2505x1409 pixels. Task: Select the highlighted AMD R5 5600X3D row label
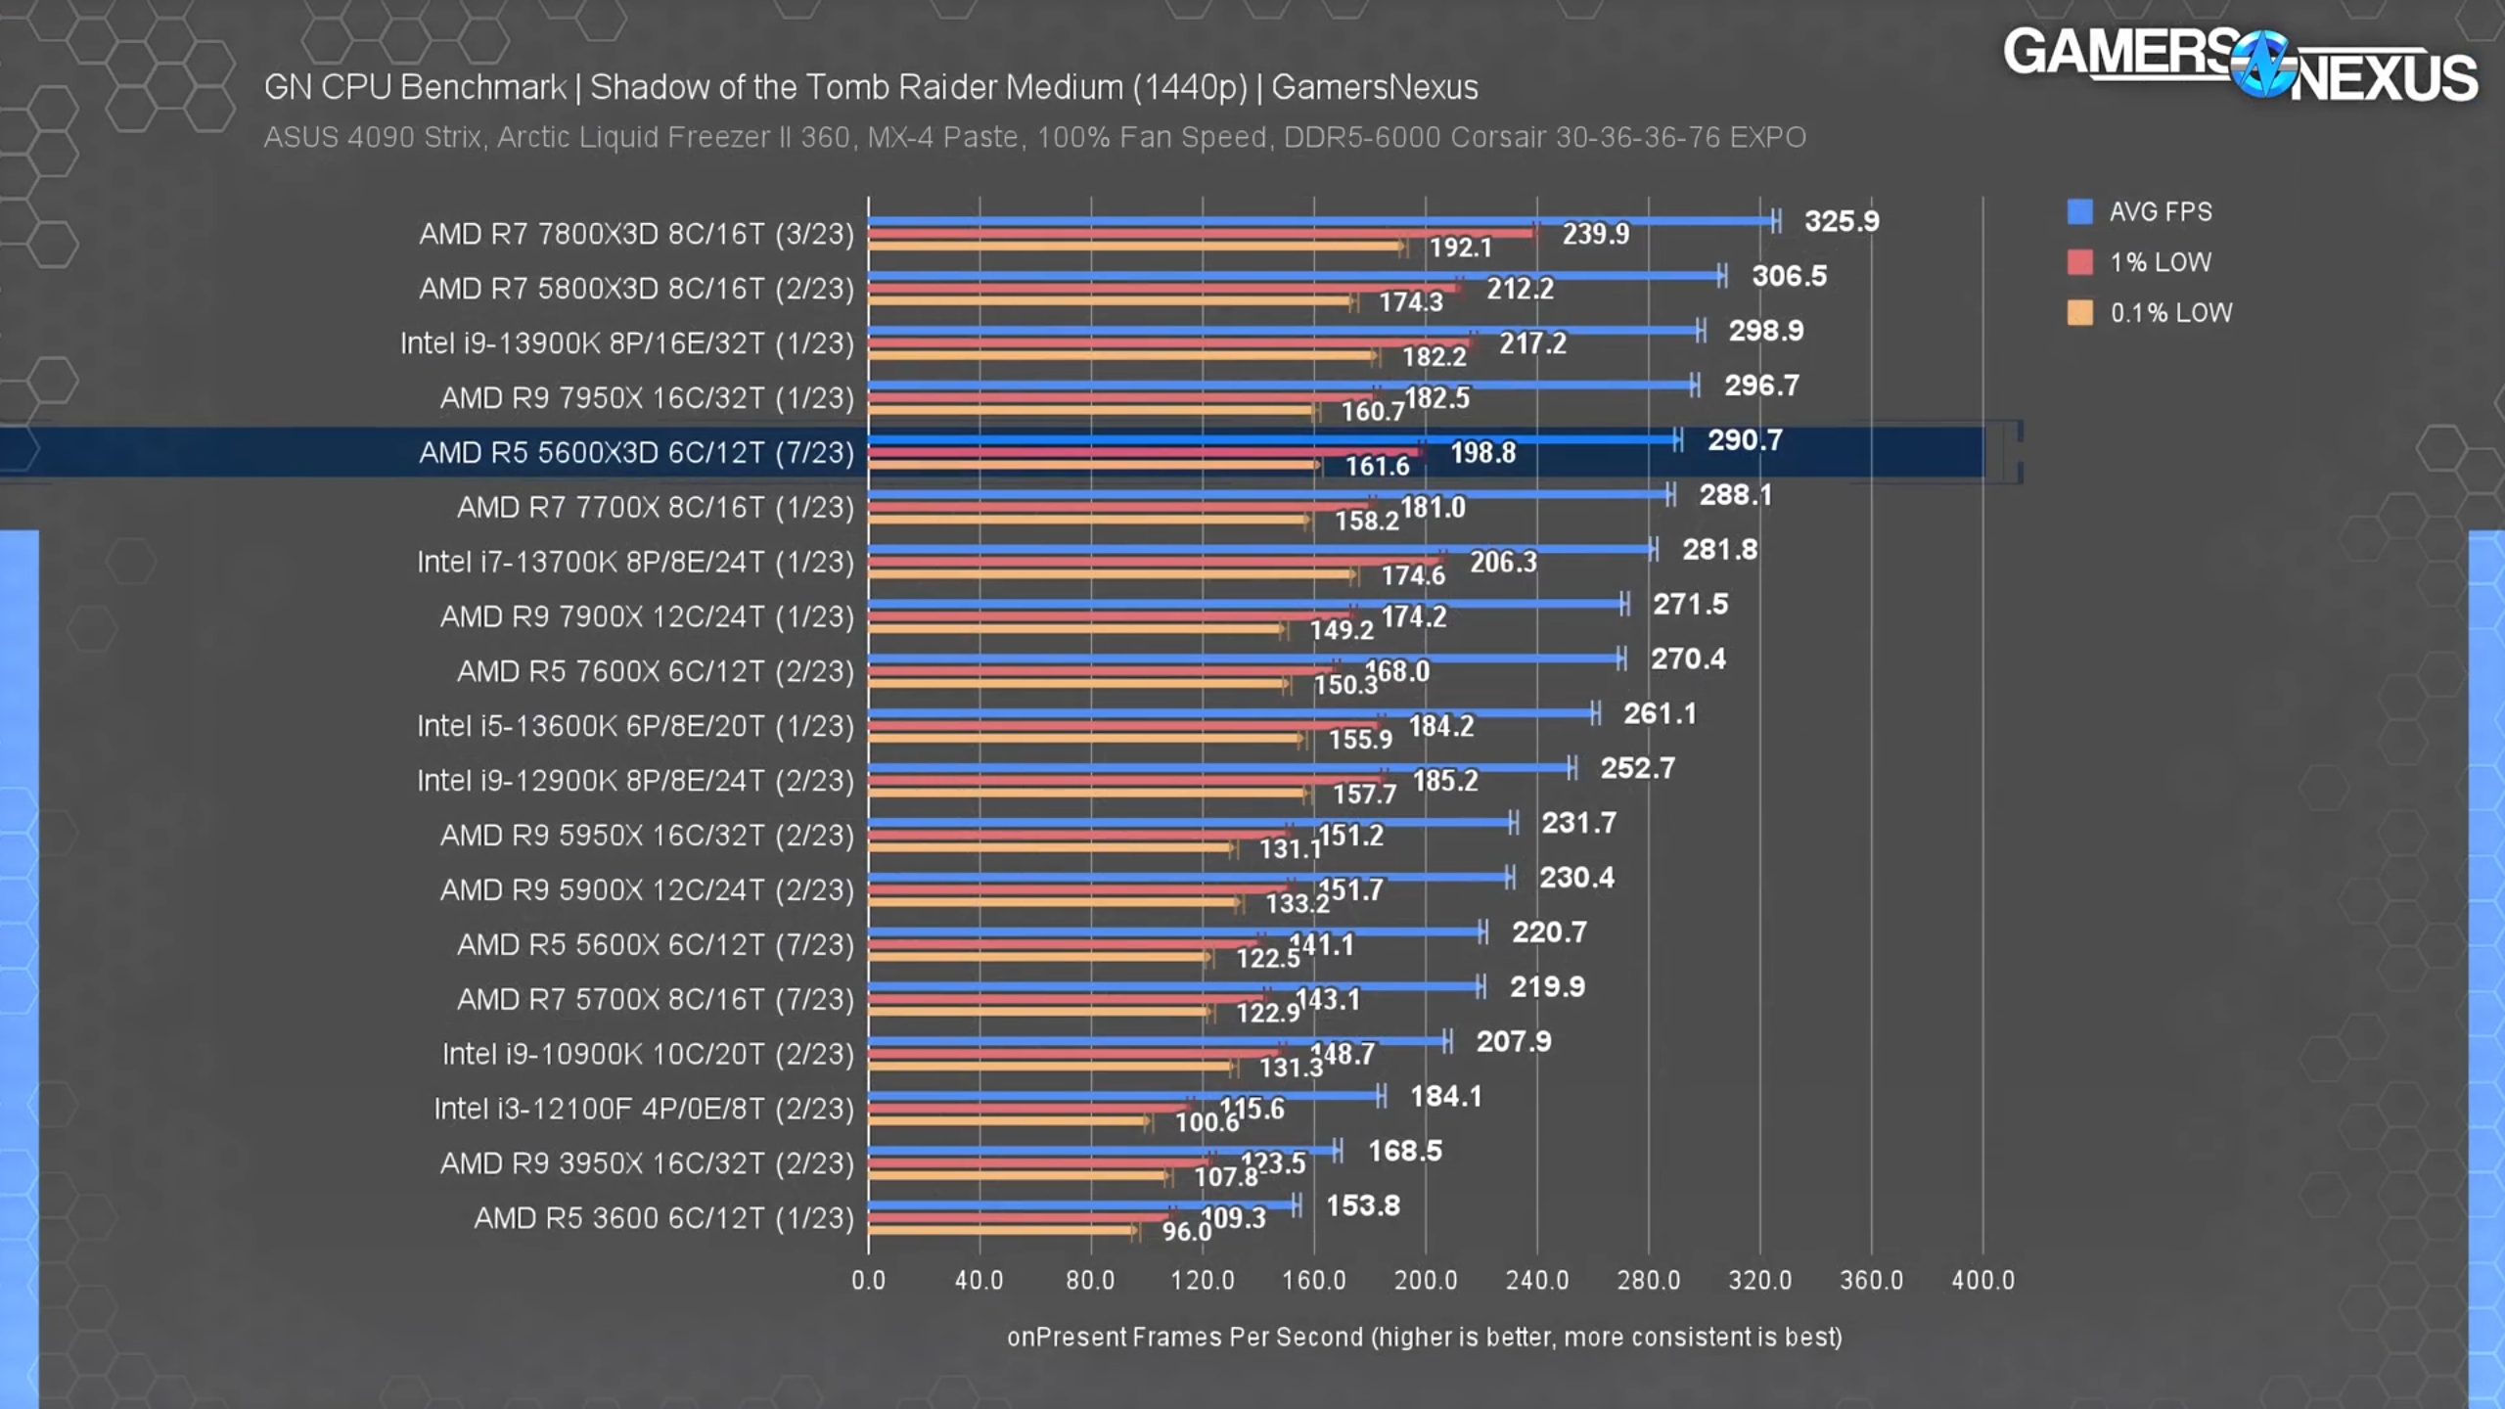pos(636,453)
